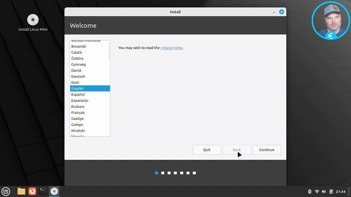351x197 pixels.
Task: Open the battery power tray icon
Action: 331,192
